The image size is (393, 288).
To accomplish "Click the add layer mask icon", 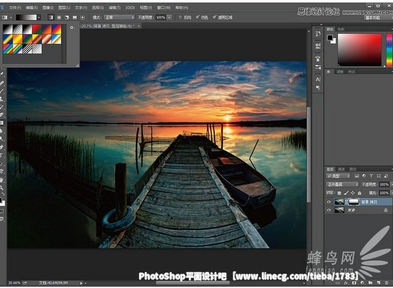I will (x=354, y=283).
